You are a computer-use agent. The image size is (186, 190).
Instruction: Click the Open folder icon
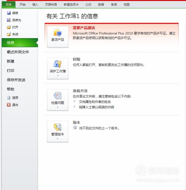(x=9, y=27)
